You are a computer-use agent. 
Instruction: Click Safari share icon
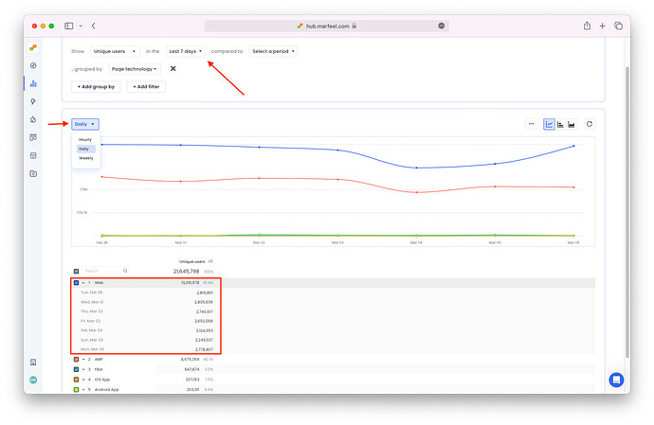[587, 26]
